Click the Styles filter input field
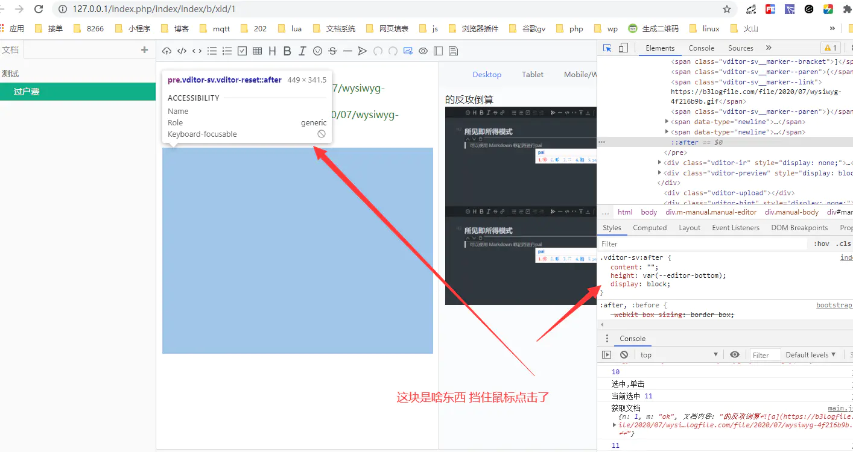 tap(700, 244)
